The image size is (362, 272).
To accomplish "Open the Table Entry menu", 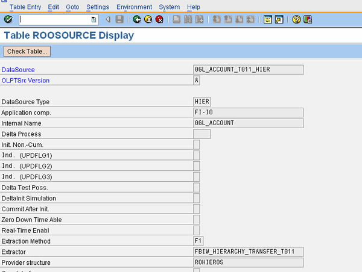I will tap(27, 7).
